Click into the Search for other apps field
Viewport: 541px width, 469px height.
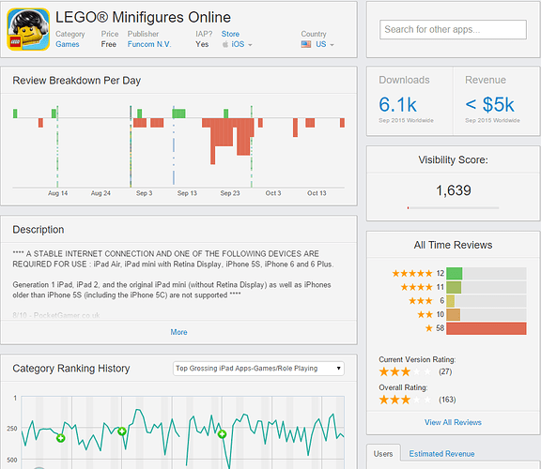tap(453, 30)
